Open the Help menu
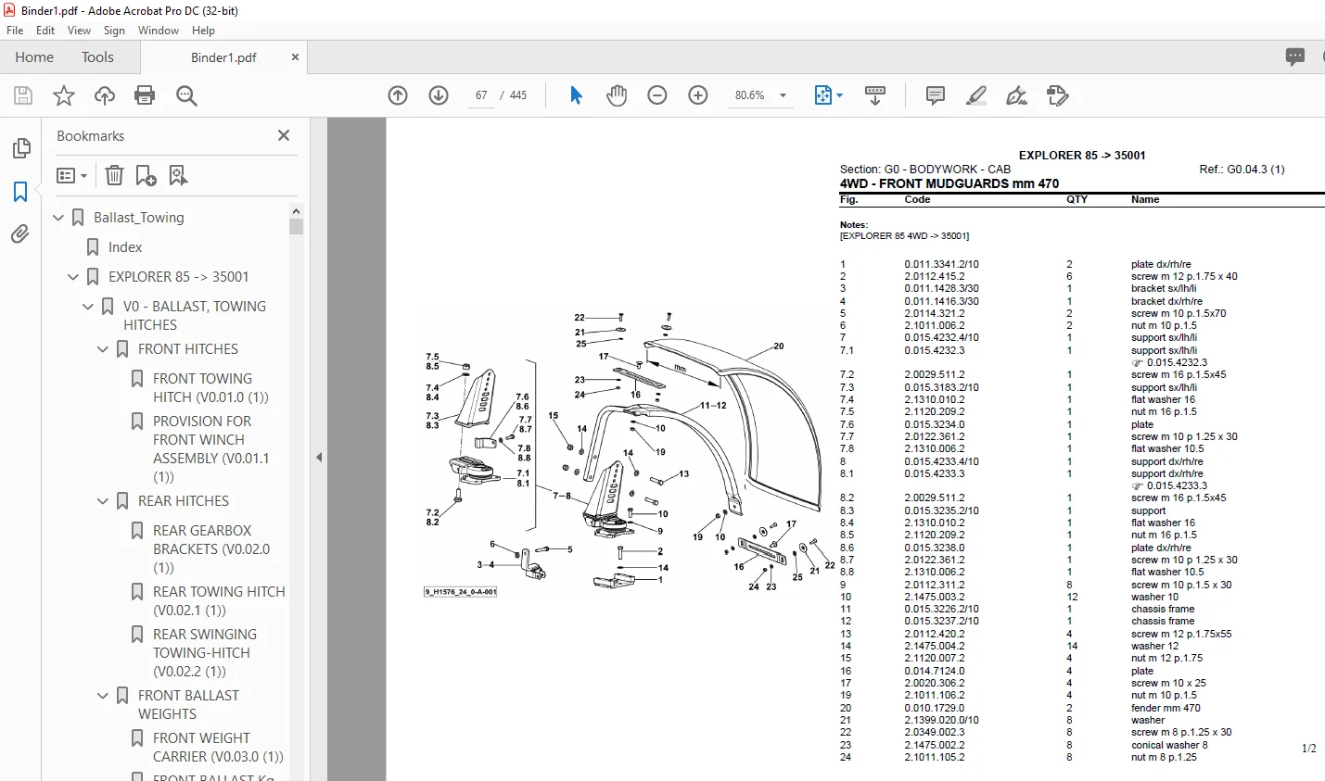 [x=203, y=31]
